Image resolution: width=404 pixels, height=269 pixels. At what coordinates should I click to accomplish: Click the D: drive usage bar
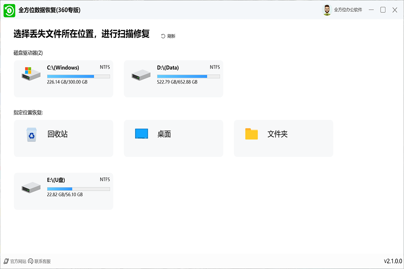pos(188,76)
